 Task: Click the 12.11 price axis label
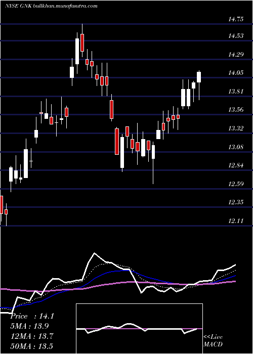236,220
